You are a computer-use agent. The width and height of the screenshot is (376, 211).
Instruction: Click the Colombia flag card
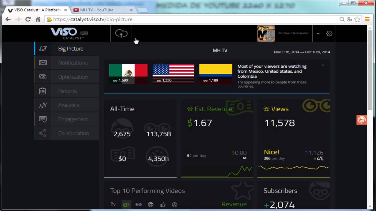point(216,74)
